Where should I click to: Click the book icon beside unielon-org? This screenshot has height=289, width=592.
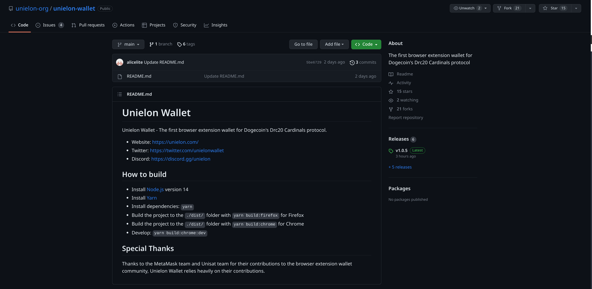click(x=11, y=8)
